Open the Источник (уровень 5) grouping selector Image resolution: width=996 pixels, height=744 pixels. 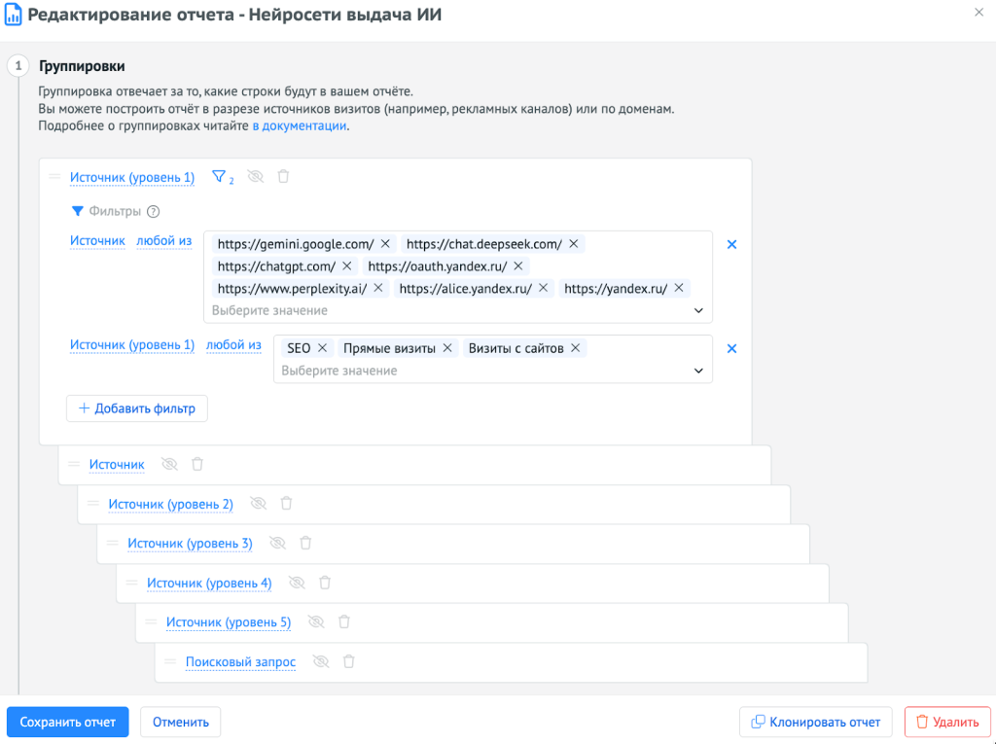[x=228, y=622]
